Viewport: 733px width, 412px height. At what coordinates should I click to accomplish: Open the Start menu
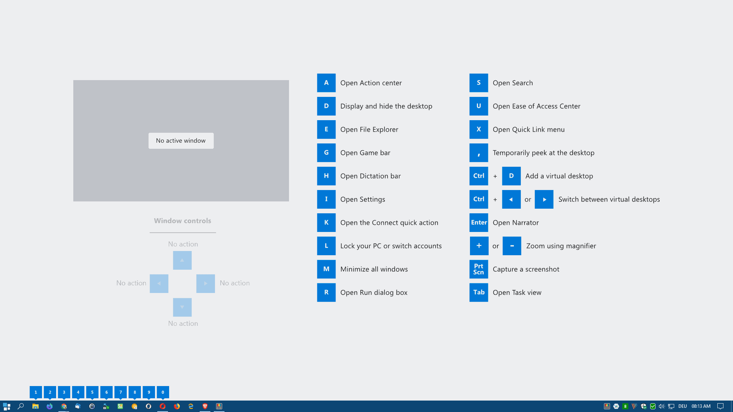(x=7, y=407)
